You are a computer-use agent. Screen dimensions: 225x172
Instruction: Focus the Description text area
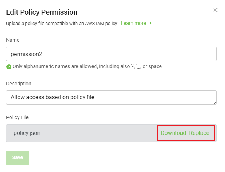pyautogui.click(x=111, y=97)
